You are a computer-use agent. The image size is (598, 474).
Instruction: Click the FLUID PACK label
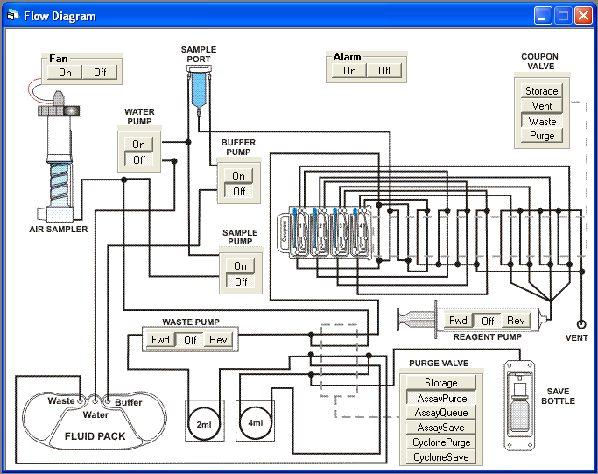point(95,436)
